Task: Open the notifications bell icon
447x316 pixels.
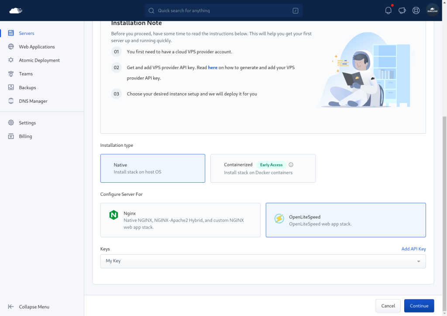Action: tap(388, 10)
